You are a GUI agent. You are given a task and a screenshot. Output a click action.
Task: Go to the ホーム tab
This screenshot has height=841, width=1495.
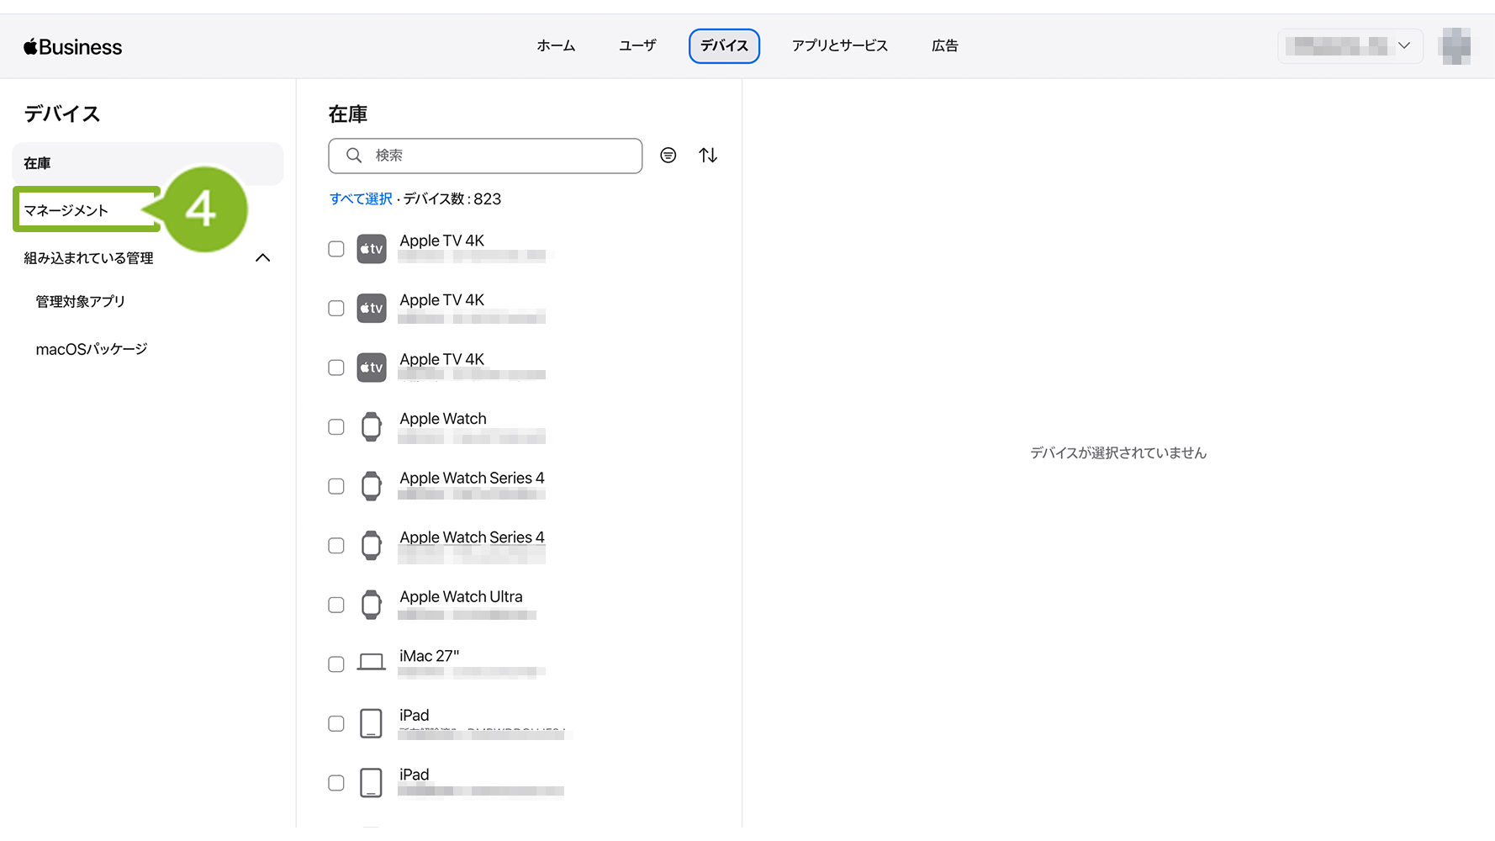556,46
